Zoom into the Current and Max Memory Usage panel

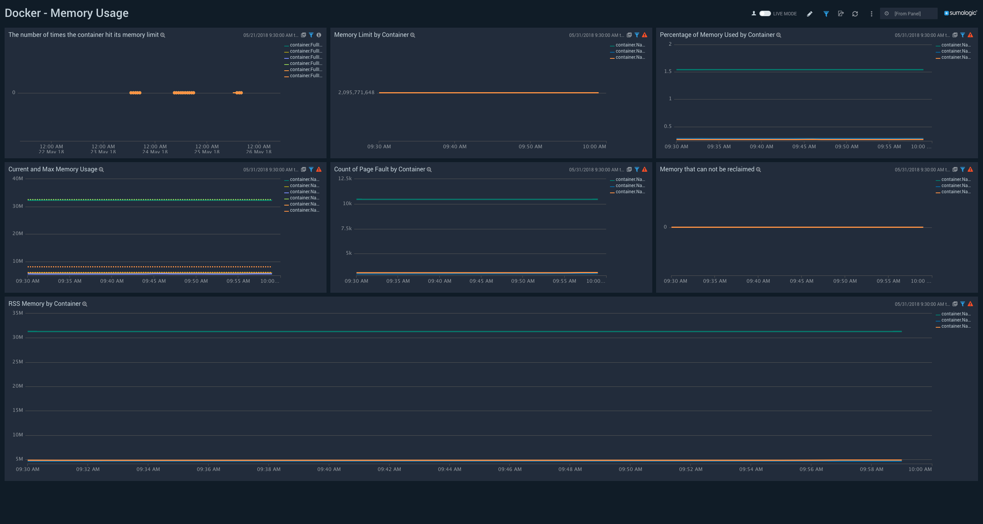point(101,169)
